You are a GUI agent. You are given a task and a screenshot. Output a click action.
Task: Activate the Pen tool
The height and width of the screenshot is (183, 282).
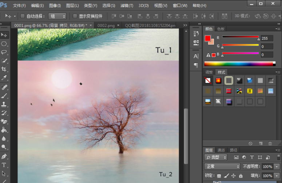click(4, 156)
